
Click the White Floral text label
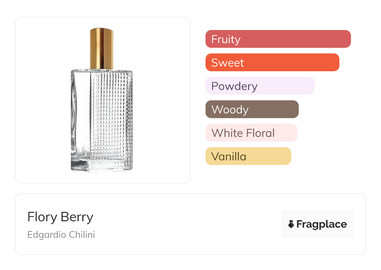243,133
